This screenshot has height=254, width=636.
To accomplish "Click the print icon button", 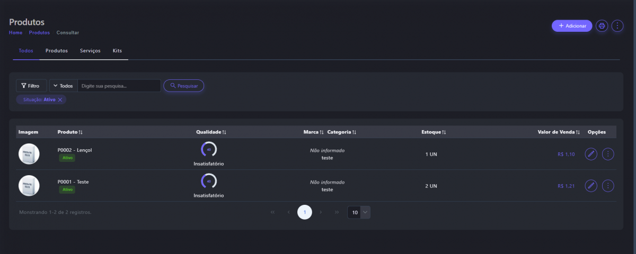I will pyautogui.click(x=602, y=26).
